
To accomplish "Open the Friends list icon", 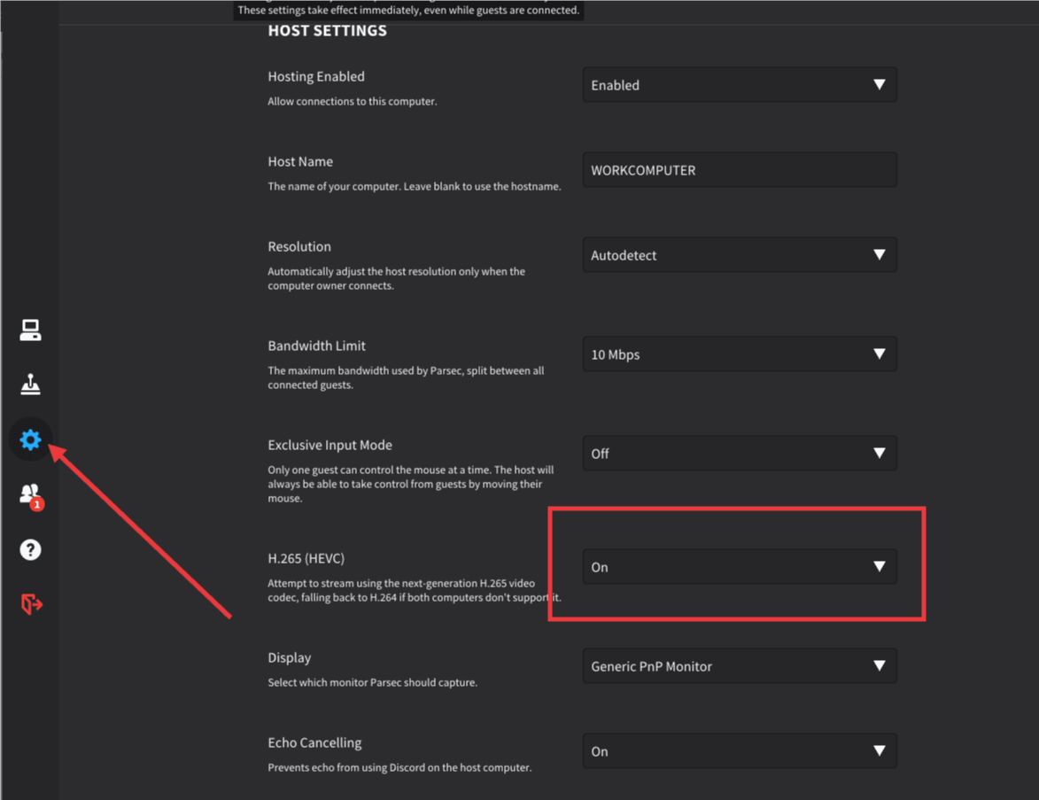I will click(28, 493).
